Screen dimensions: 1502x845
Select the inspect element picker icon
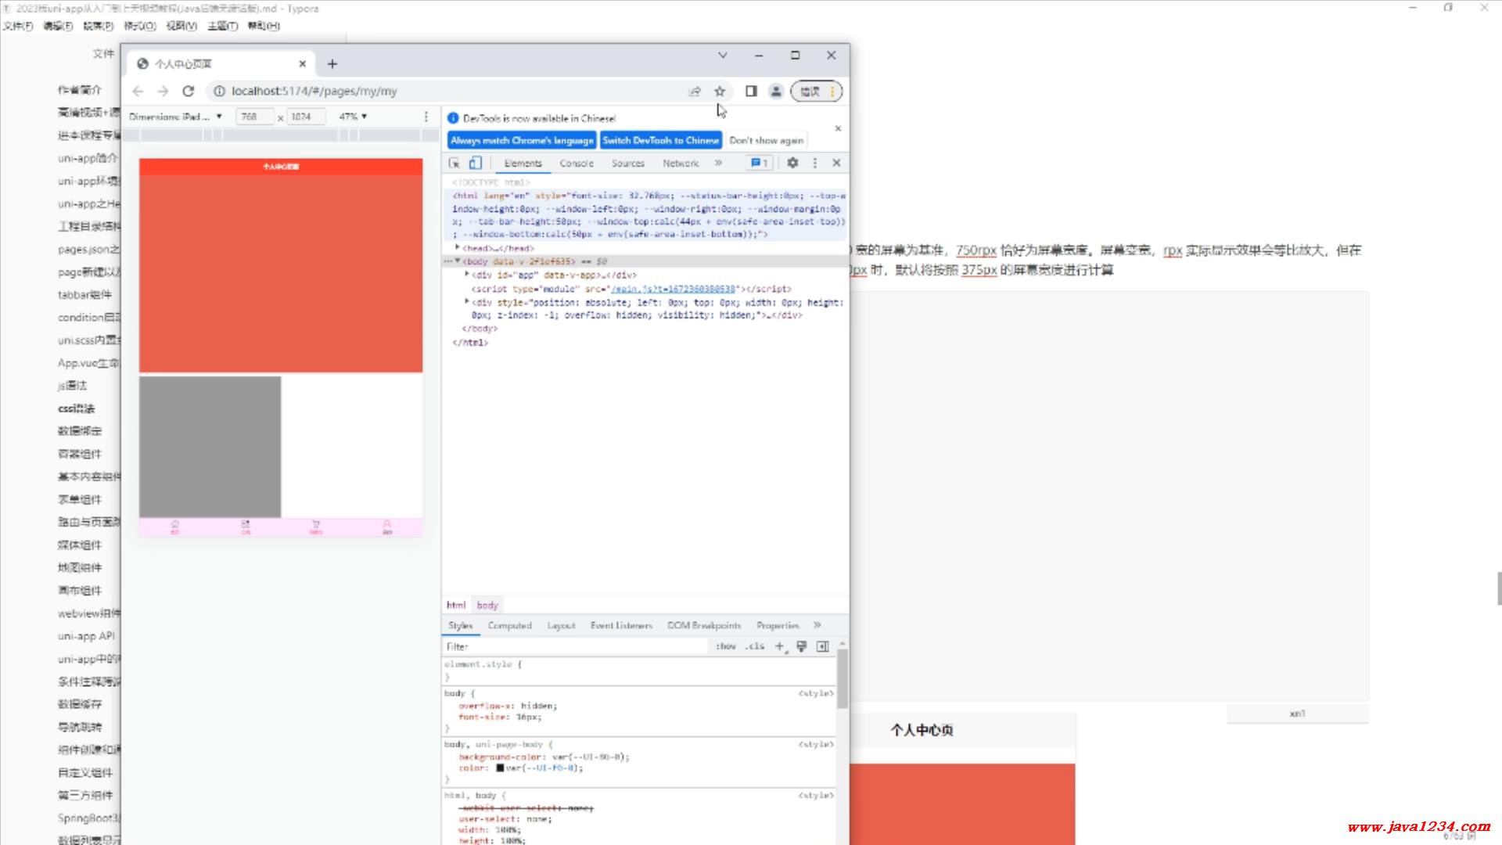(x=455, y=163)
